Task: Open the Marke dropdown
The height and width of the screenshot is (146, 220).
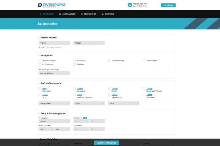Action: 54,43
